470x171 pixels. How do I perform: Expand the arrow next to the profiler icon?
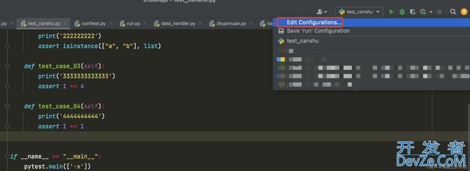point(431,12)
